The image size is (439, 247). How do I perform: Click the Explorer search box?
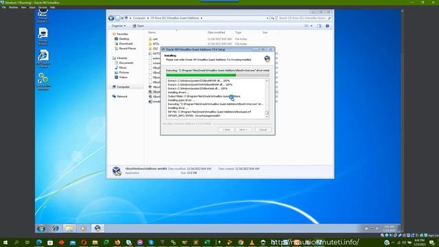[305, 19]
